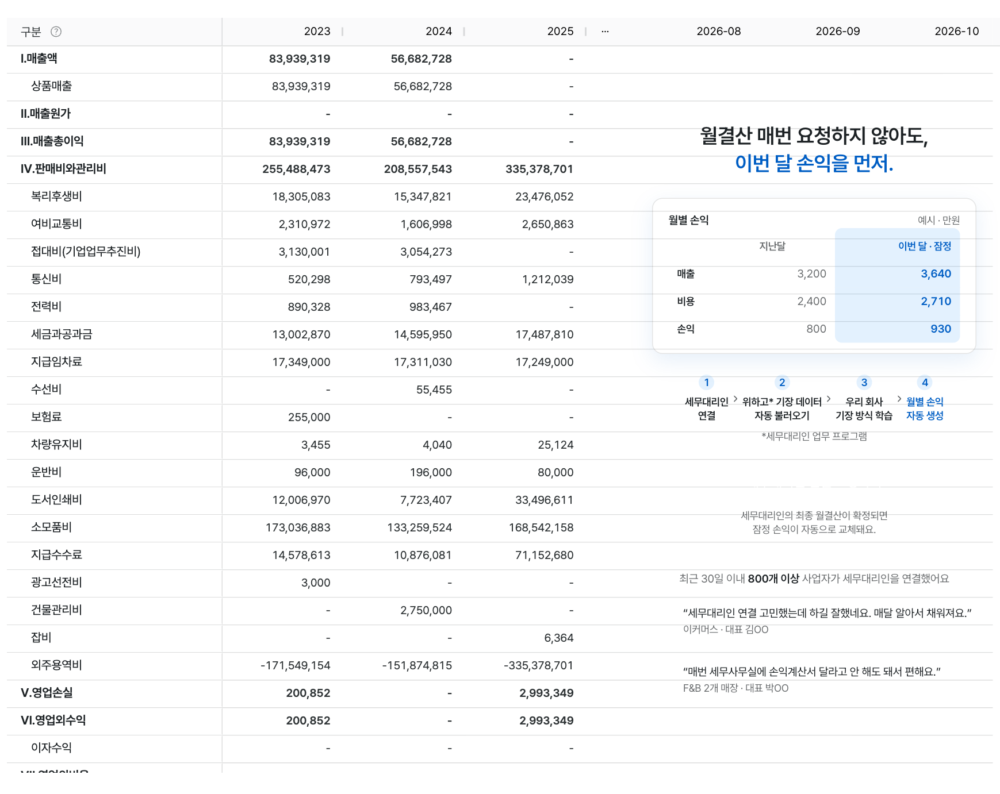Viewport: 1000px width, 794px height.
Task: Select the Ⅲ.매출총이익 row label
Action: 52,141
